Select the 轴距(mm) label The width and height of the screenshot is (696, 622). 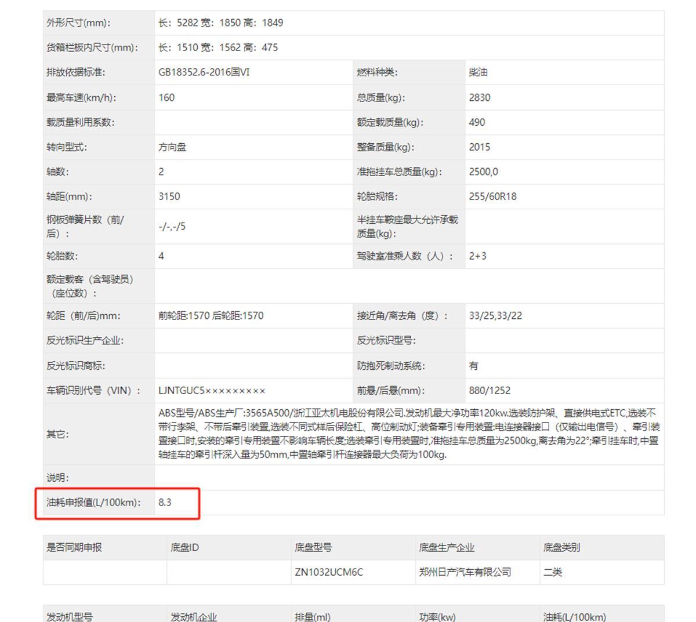coord(69,197)
